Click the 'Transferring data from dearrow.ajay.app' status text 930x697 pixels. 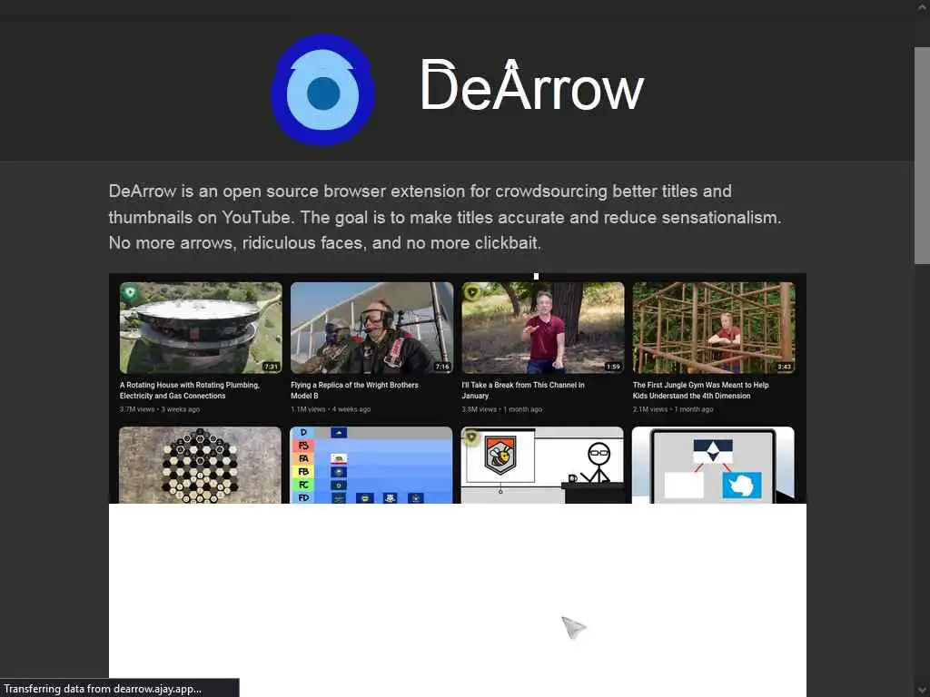pyautogui.click(x=103, y=689)
